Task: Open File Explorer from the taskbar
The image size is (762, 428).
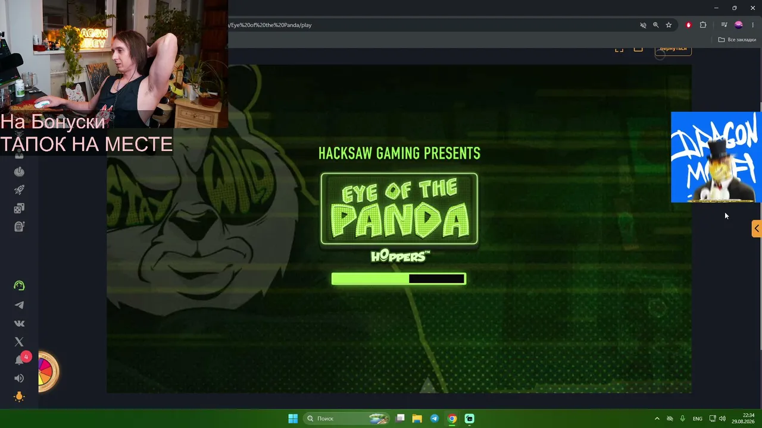Action: [417, 418]
